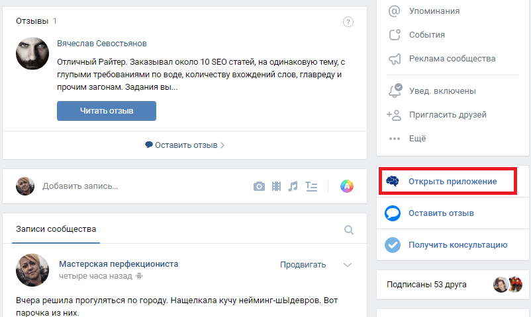Viewport: 531px width, 317px height.
Task: Click the camera photo attachment icon
Action: (260, 186)
